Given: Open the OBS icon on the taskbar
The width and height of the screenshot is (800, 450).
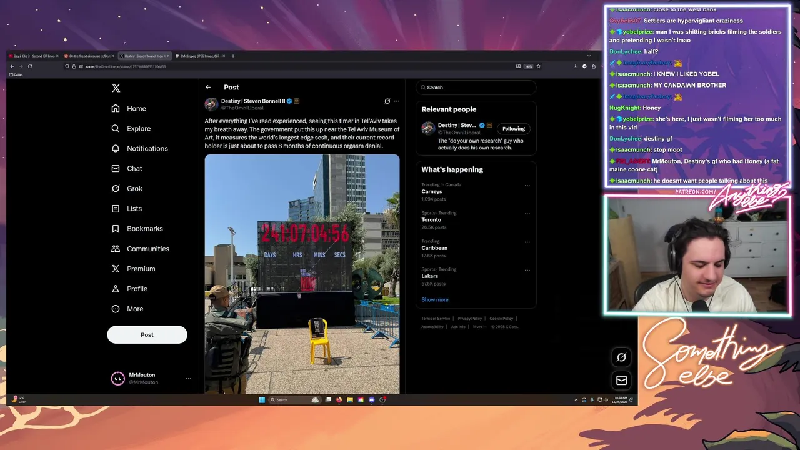Looking at the screenshot, I should 382,400.
